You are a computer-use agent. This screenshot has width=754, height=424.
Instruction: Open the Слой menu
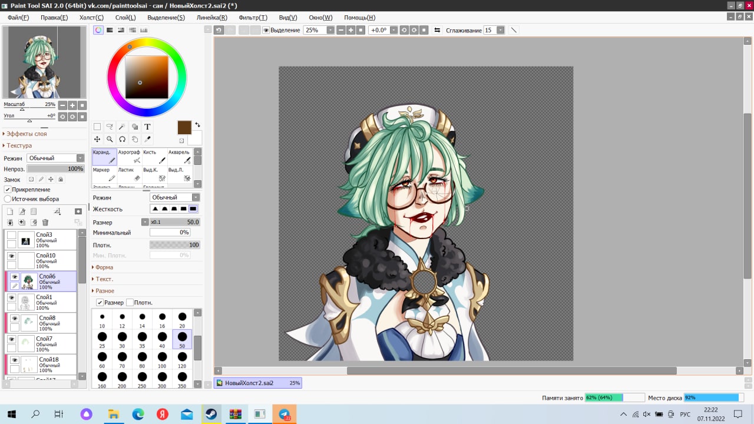[x=125, y=18]
